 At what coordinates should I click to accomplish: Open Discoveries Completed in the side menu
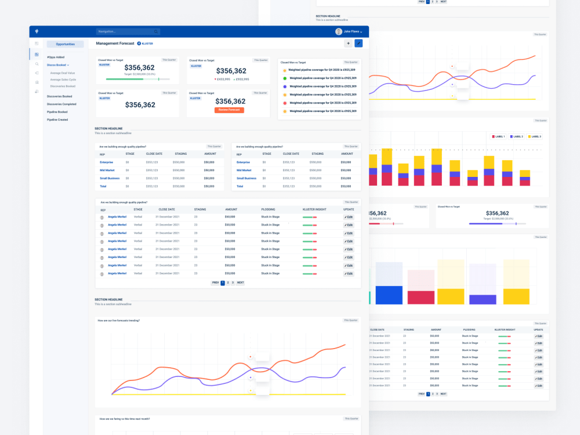point(61,104)
